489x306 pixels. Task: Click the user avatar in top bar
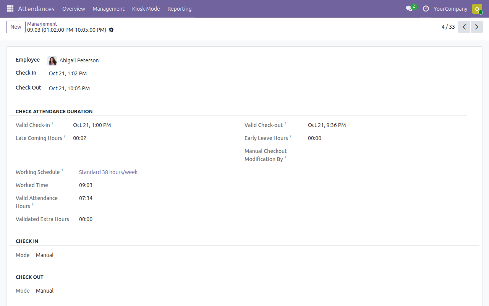pos(477,9)
